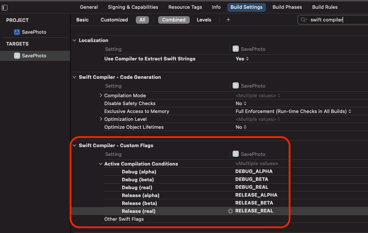Click Multiple values for Active Compilation Conditions
The height and width of the screenshot is (233, 368).
pos(257,163)
